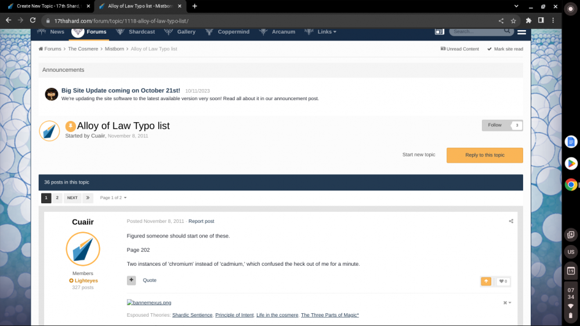Open the hamburger menu icon
Viewport: 580px width, 326px height.
(521, 32)
